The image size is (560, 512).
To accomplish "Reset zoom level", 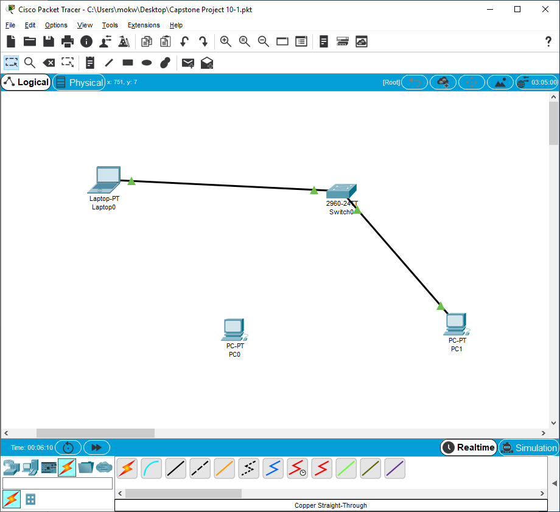I will pyautogui.click(x=244, y=41).
